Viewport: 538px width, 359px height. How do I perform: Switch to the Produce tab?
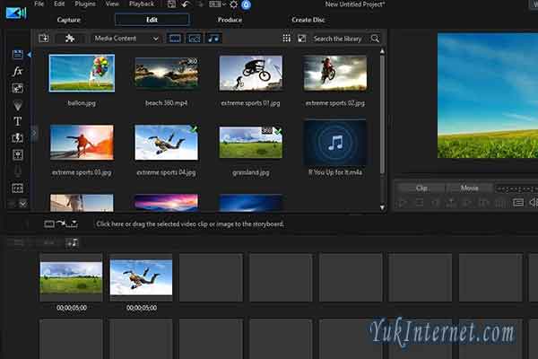point(229,19)
